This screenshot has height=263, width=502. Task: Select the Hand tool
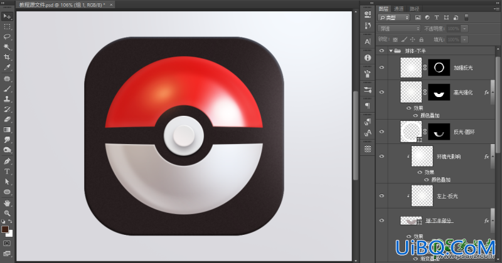[7, 204]
